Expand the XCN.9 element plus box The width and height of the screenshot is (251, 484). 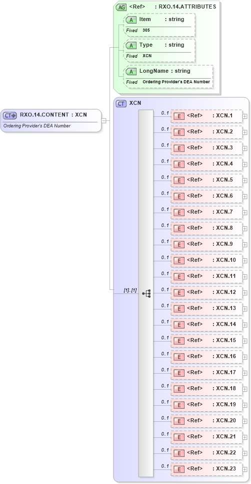pos(245,245)
